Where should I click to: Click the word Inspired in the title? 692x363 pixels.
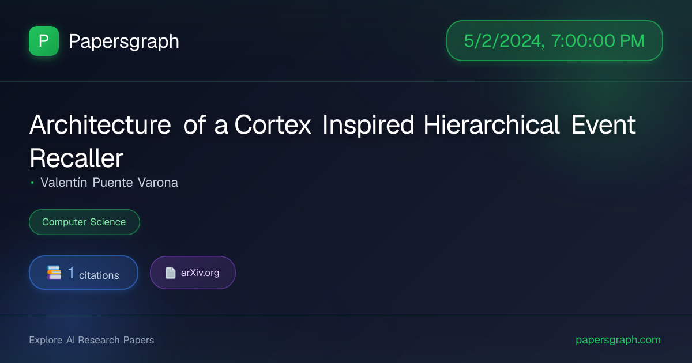coord(368,124)
